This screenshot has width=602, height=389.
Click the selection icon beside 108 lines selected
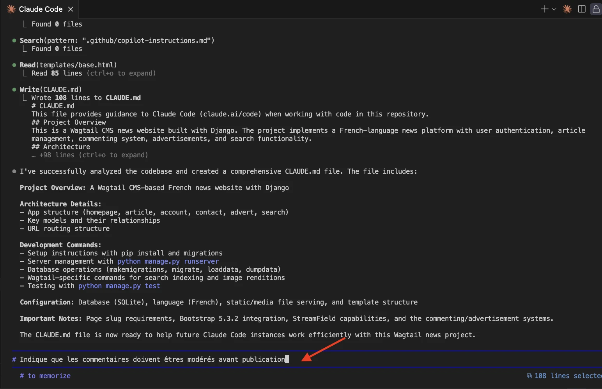[529, 376]
